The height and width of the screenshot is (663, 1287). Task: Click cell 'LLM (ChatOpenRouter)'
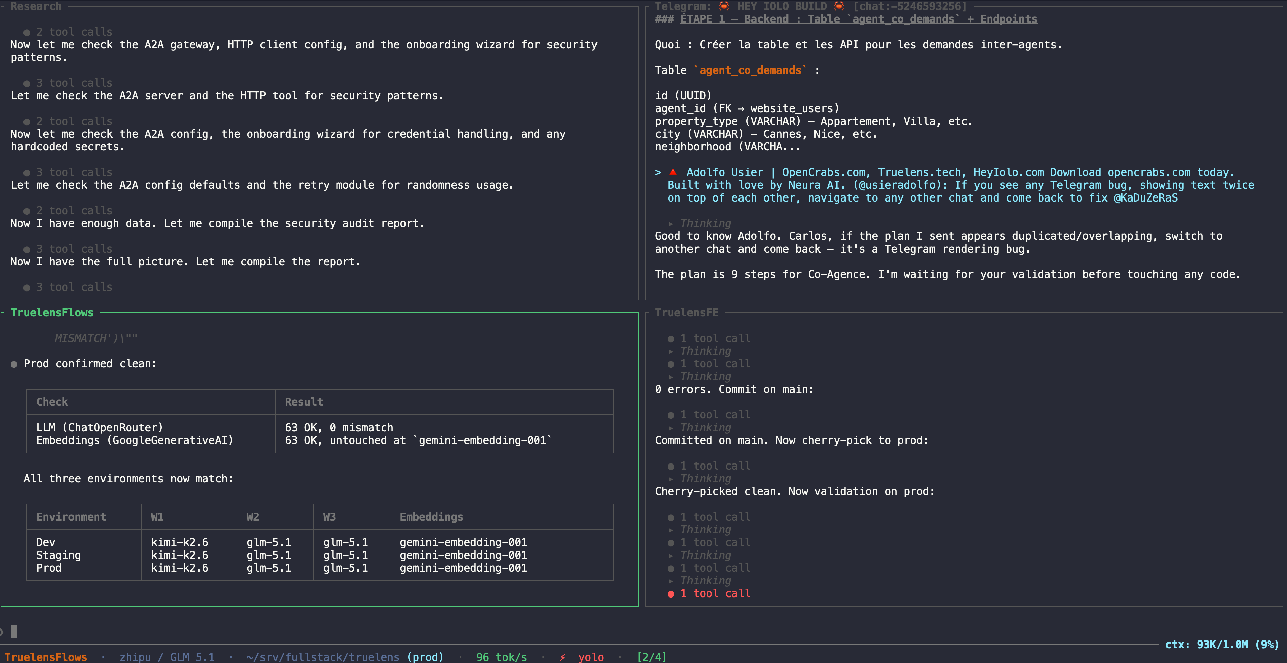click(x=99, y=428)
